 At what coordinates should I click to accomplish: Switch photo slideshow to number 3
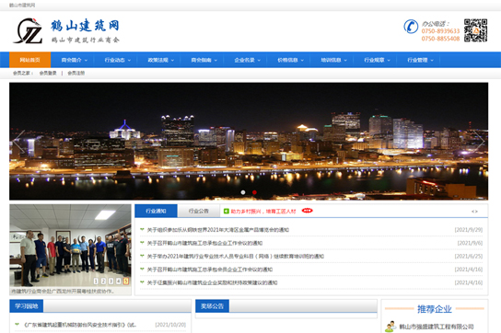pos(111,281)
